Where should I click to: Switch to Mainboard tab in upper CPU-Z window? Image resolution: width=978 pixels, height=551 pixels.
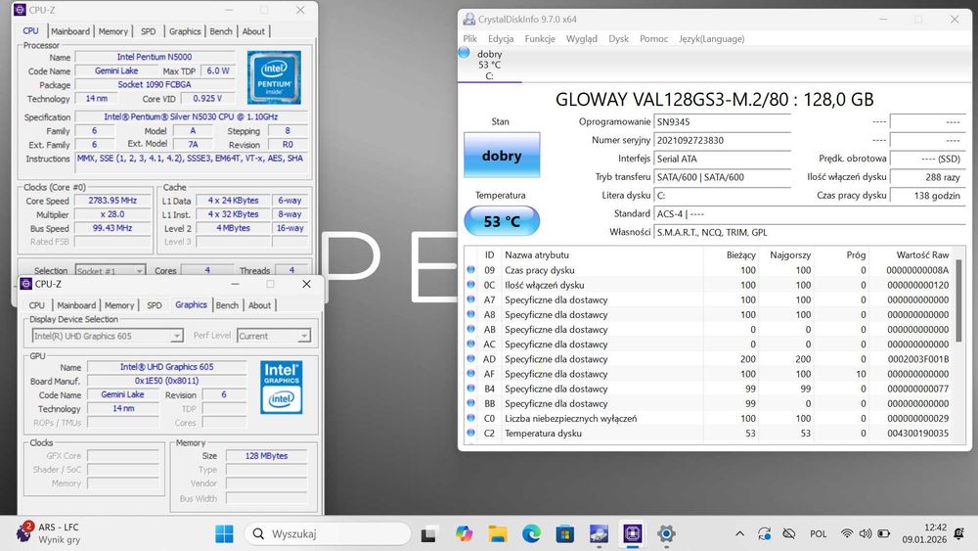(70, 31)
